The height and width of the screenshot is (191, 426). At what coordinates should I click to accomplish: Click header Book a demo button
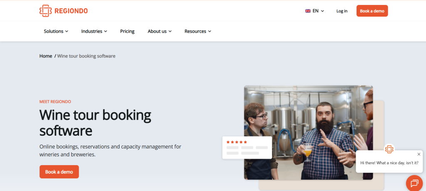click(372, 11)
